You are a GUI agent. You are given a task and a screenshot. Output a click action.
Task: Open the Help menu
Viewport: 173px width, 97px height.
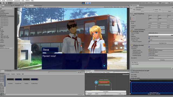click(32, 1)
